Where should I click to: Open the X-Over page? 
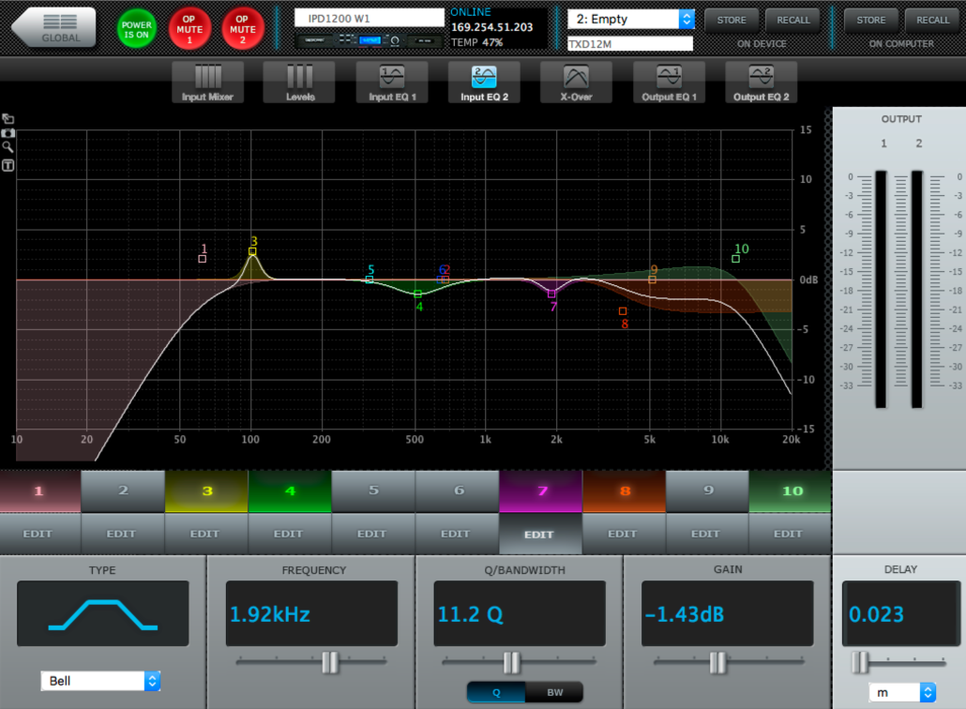(x=577, y=83)
